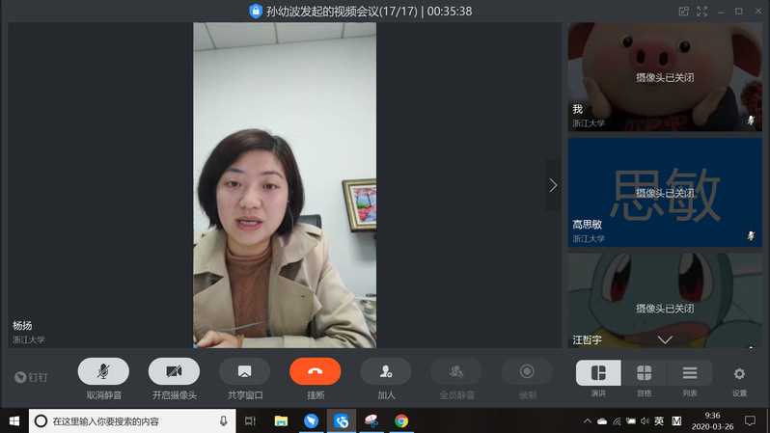Viewport: 770px width, 433px height.
Task: Open Chrome from the taskbar
Action: 401,421
